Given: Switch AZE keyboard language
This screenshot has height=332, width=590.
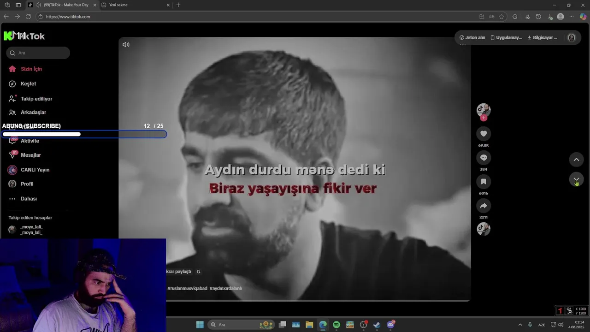Looking at the screenshot, I should click(542, 325).
